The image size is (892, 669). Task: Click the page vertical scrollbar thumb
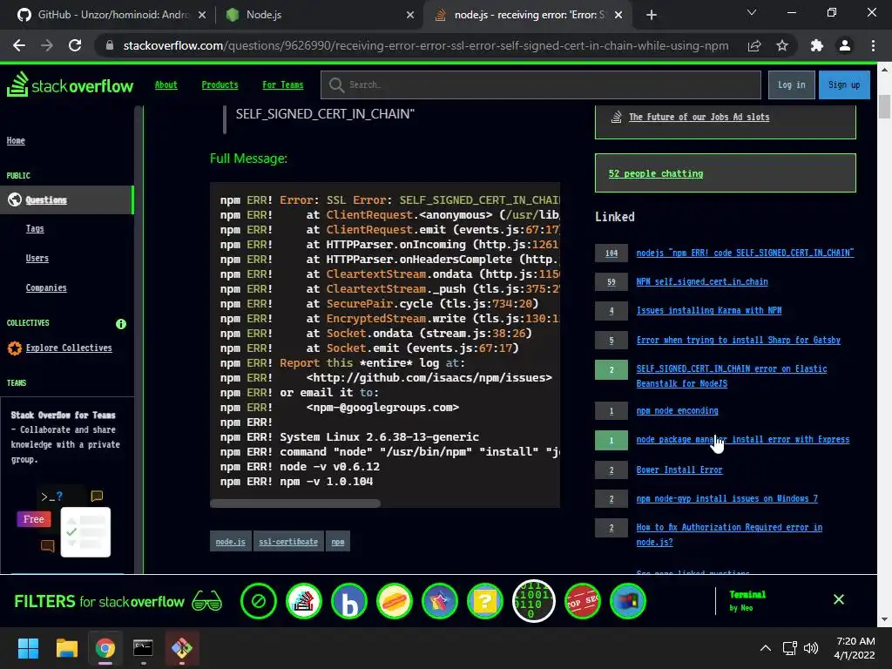coord(884,107)
